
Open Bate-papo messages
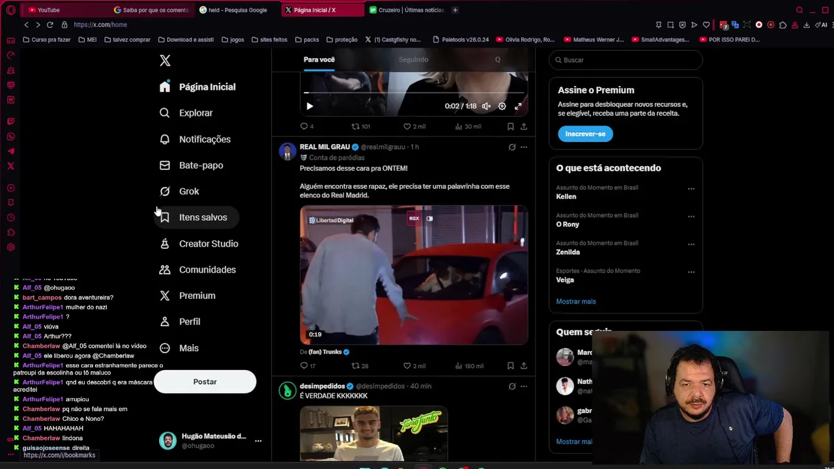192,165
